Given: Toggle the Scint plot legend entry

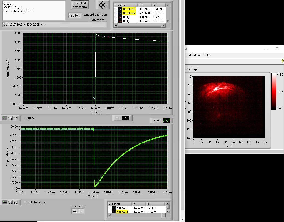Looking at the screenshot, I should point(166,120).
